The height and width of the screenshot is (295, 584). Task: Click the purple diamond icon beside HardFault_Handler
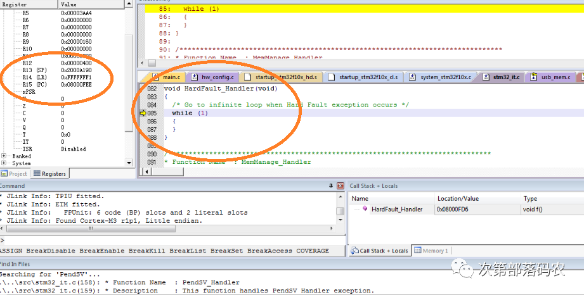365,209
